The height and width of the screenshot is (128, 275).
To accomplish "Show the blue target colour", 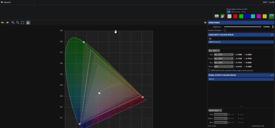I will 247,16.
